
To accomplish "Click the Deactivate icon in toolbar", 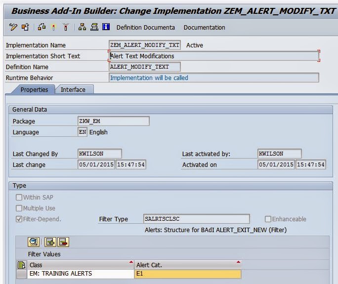I will 66,27.
